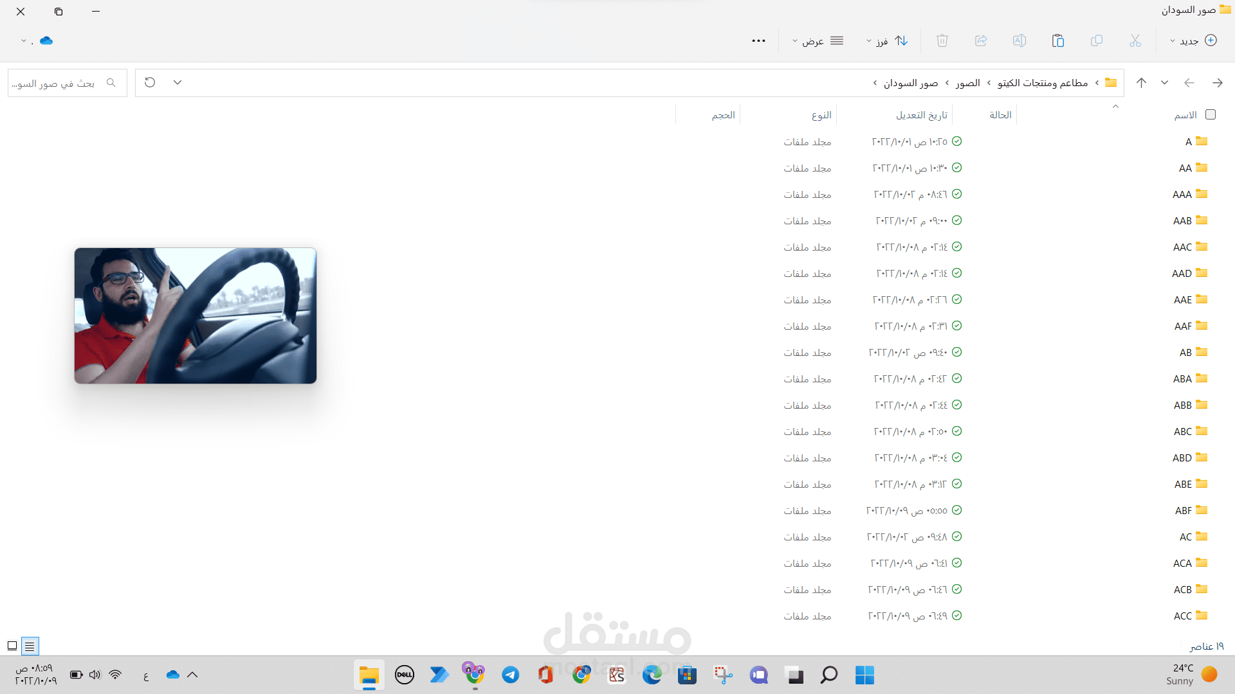Click the Paste clipboard icon
This screenshot has width=1235, height=694.
pos(1057,40)
